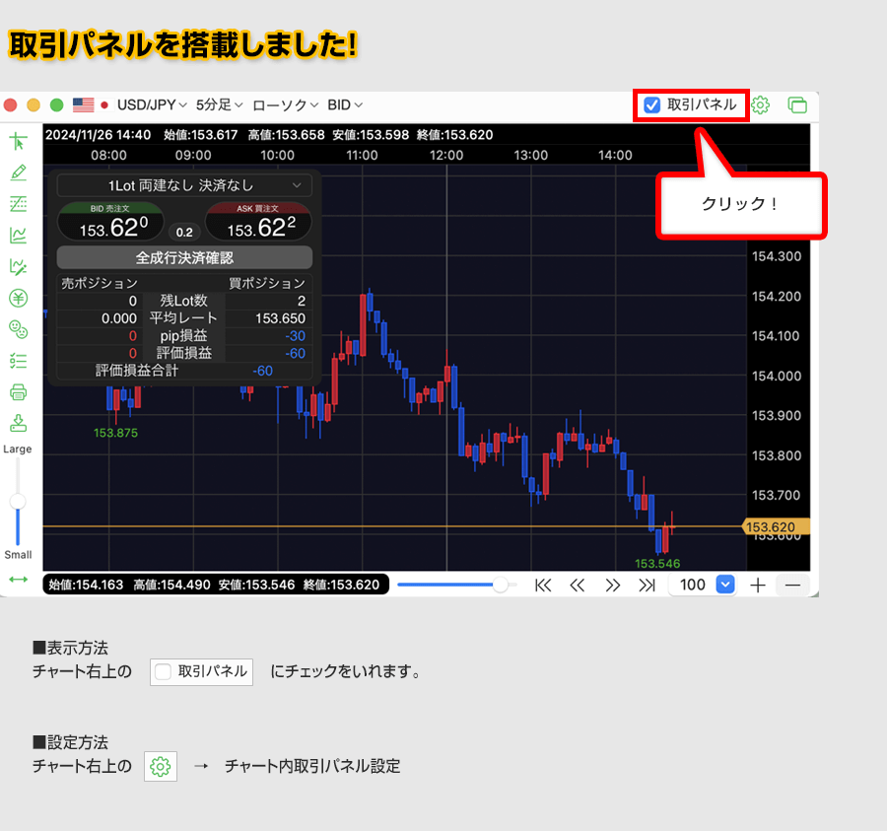The width and height of the screenshot is (887, 831).
Task: Expand the 1Lot 両建なし 決済なし dropdown
Action: (x=184, y=185)
